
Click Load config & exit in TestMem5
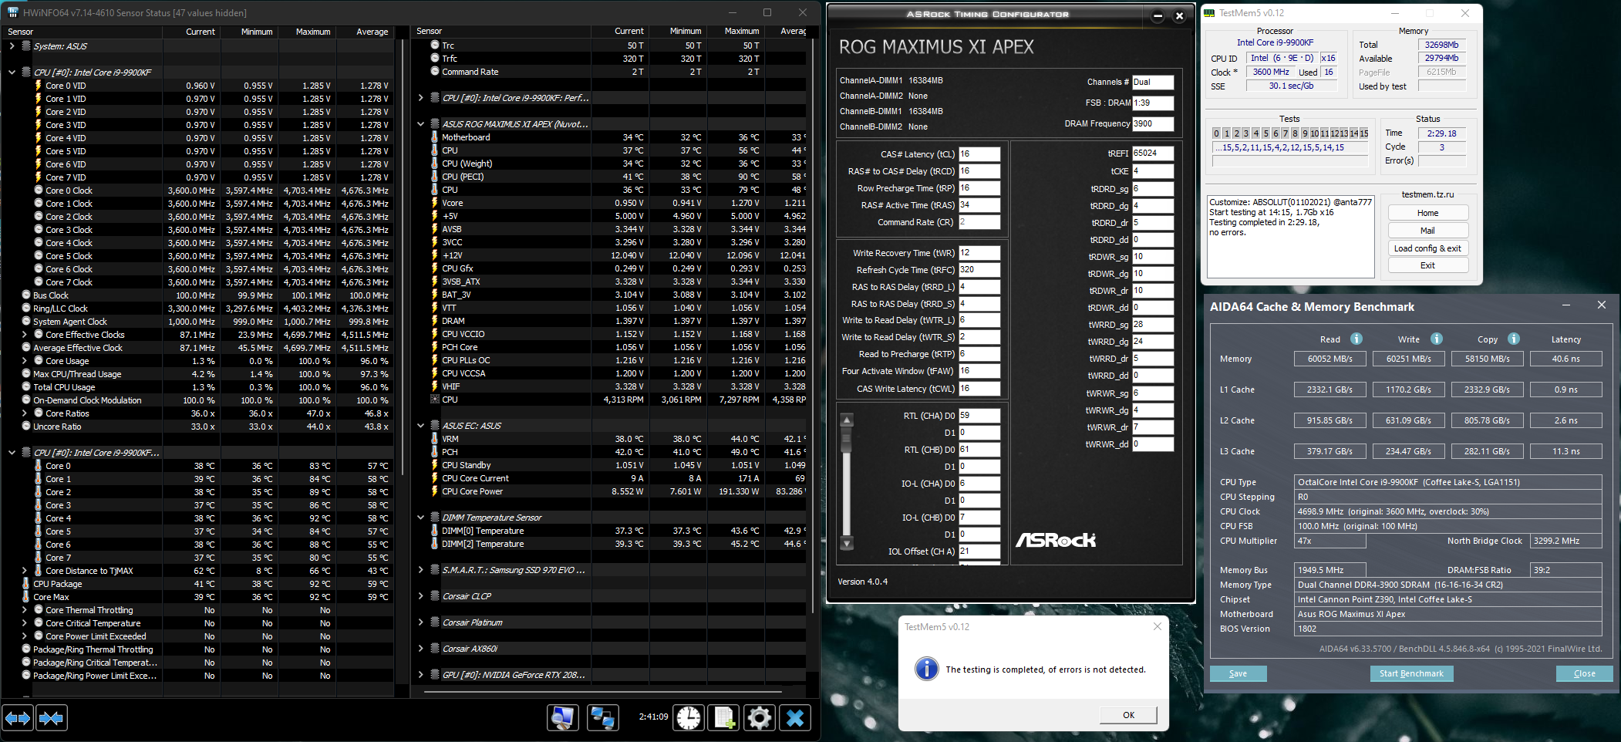coord(1427,248)
